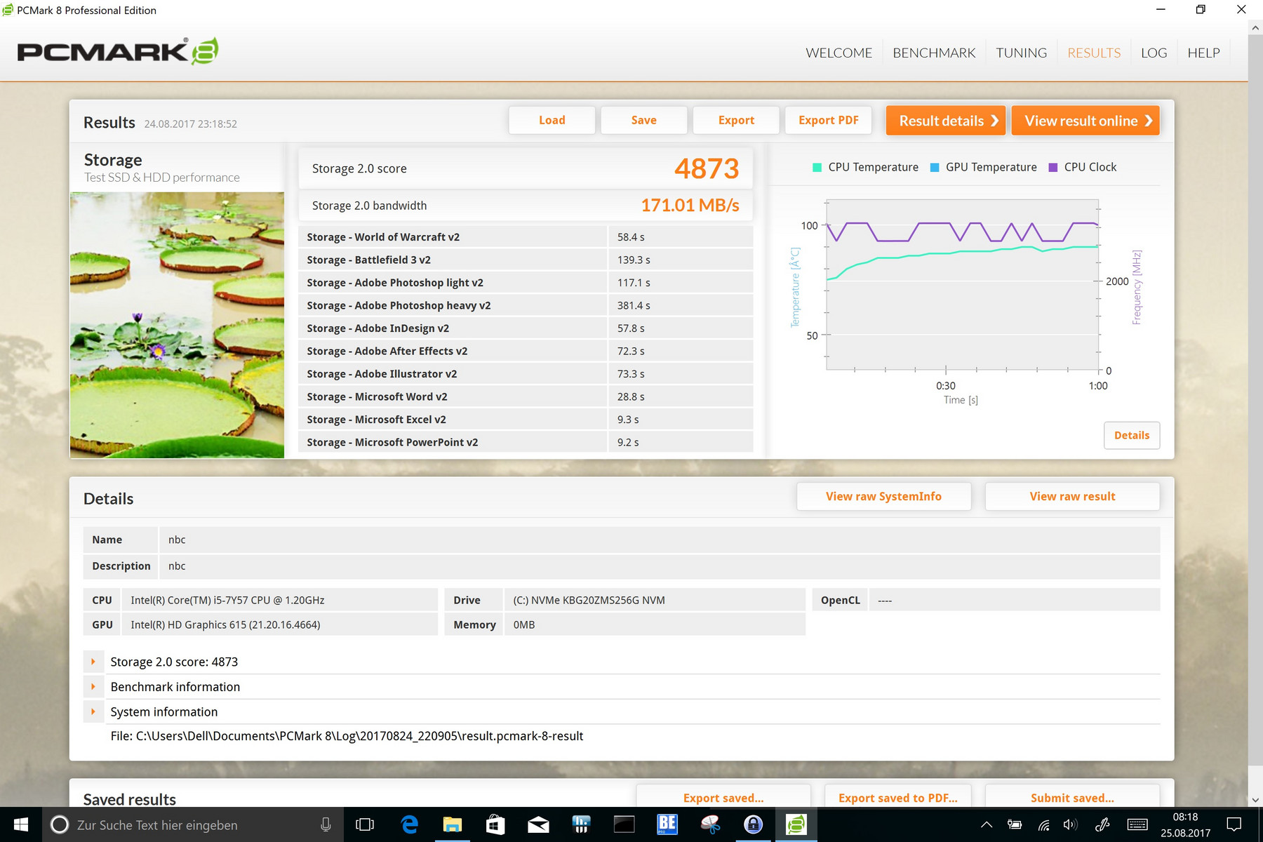Toggle CPU Clock legend swatch

[x=1052, y=167]
